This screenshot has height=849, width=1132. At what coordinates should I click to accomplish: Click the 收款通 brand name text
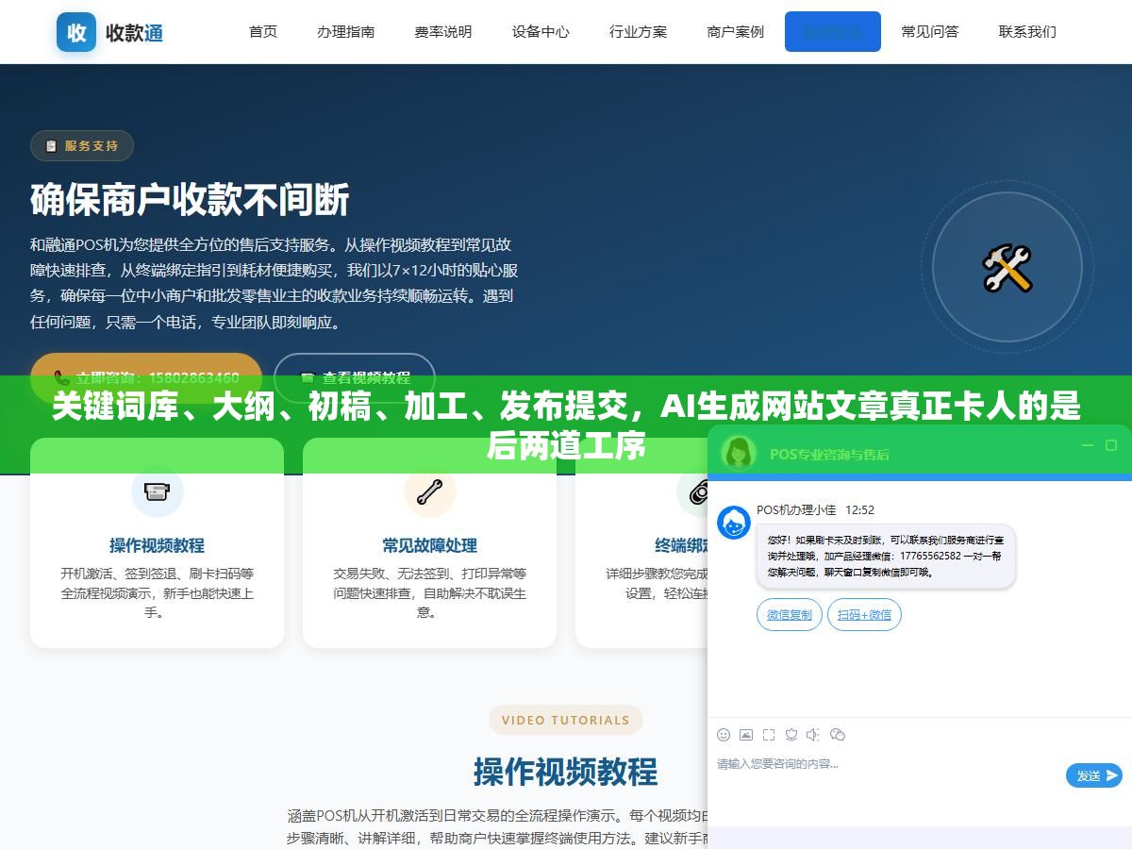[x=135, y=33]
